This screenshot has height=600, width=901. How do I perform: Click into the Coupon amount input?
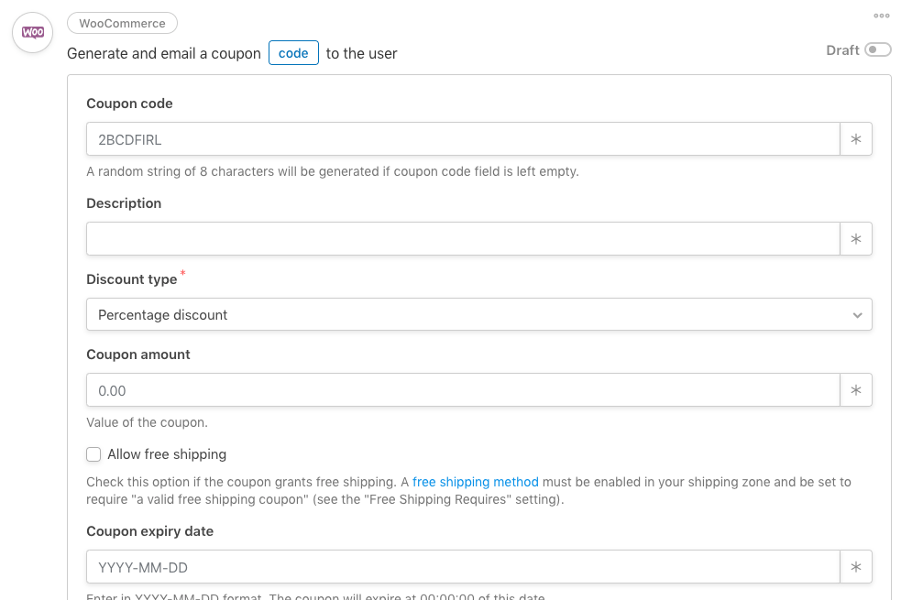tap(463, 390)
